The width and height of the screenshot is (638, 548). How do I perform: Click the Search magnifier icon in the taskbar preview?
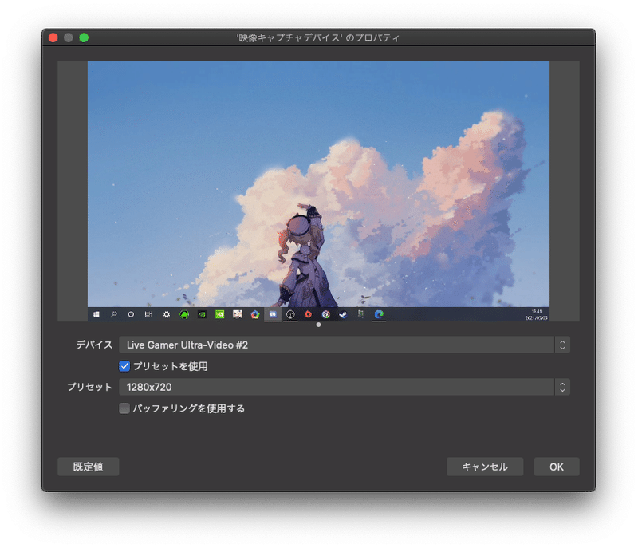pyautogui.click(x=112, y=314)
